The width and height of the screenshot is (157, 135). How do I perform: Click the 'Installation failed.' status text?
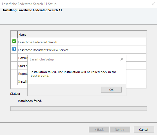30,101
